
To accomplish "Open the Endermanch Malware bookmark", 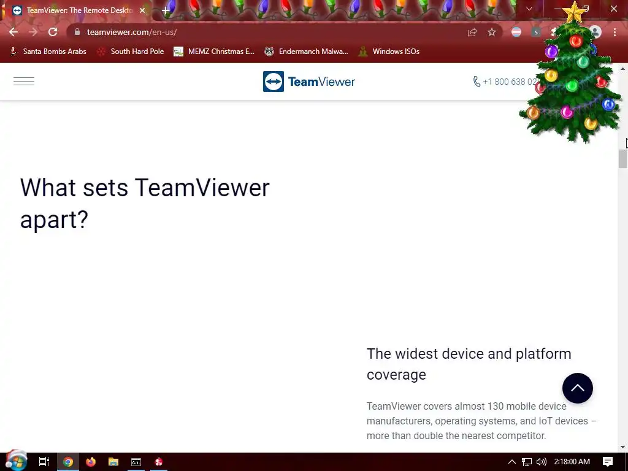I will (x=307, y=52).
